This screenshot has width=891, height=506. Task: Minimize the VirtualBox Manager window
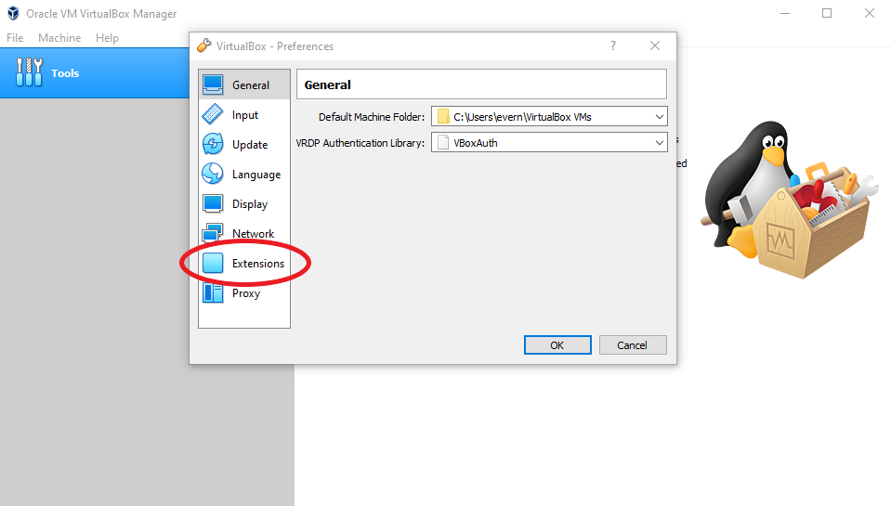coord(785,13)
